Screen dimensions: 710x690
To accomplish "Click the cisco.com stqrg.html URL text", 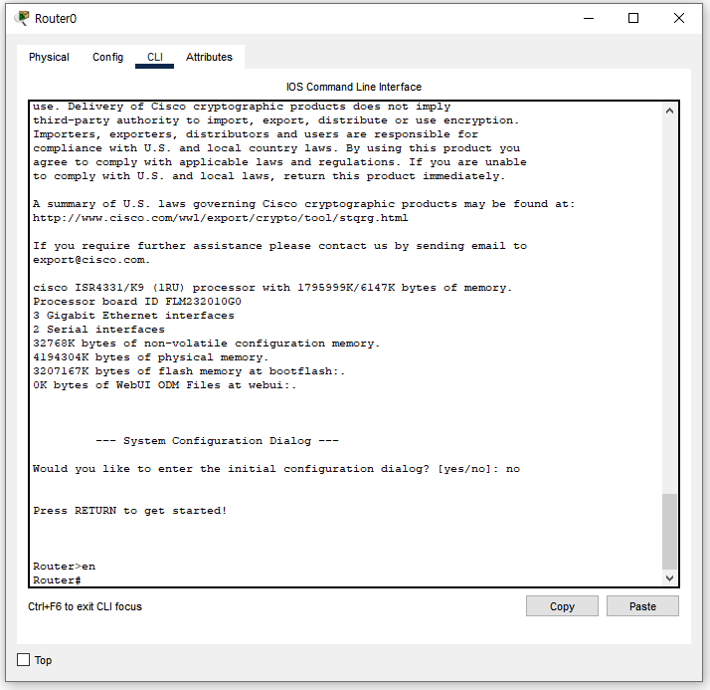I will click(x=220, y=218).
